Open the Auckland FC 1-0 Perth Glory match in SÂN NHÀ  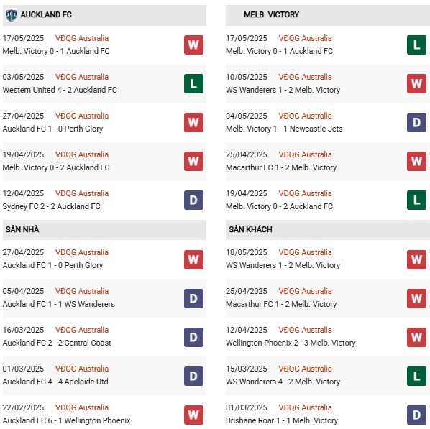point(52,265)
